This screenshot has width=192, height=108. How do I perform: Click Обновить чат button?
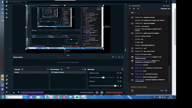pyautogui.click(x=165, y=9)
